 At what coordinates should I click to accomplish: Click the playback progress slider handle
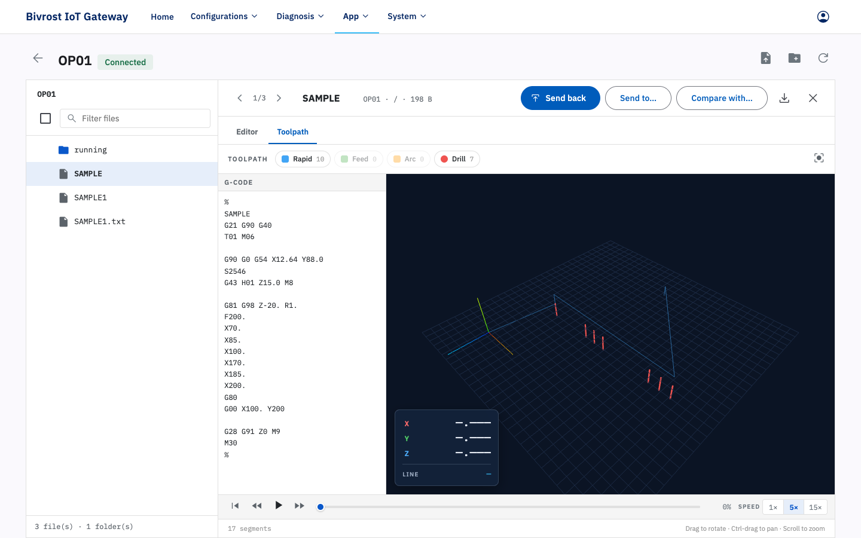click(320, 507)
